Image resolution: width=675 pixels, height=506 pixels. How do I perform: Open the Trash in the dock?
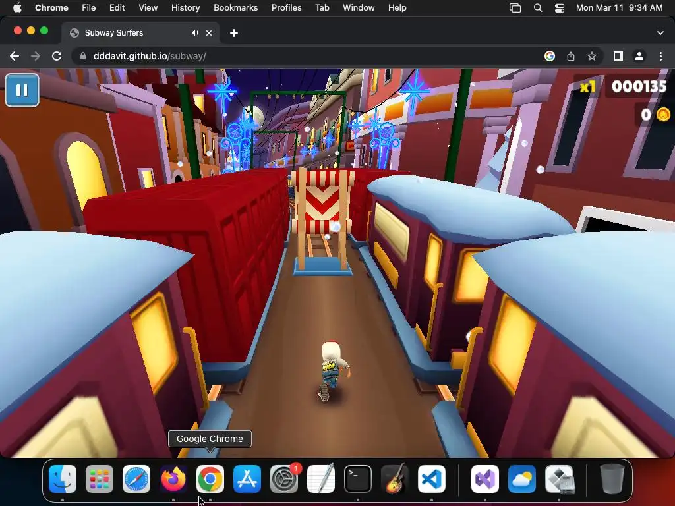[612, 479]
